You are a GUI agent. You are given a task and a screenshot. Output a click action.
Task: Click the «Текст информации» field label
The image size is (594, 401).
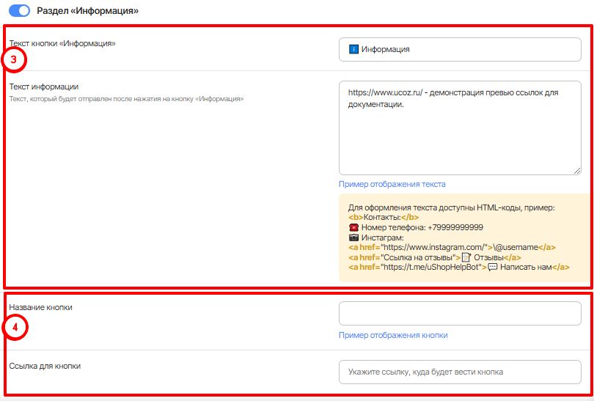tap(43, 87)
